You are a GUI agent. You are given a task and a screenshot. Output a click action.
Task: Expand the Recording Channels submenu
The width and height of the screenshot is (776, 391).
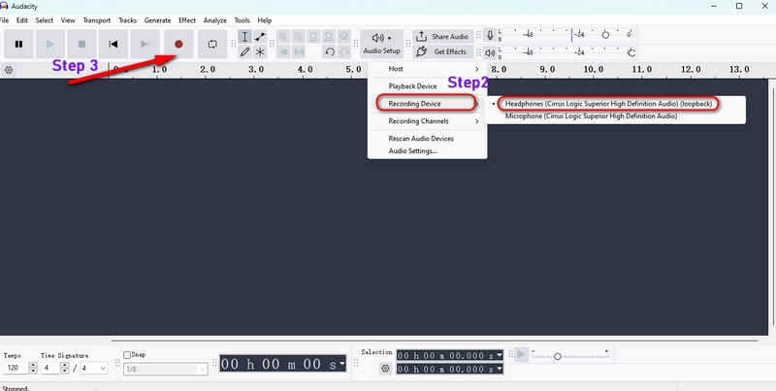427,120
